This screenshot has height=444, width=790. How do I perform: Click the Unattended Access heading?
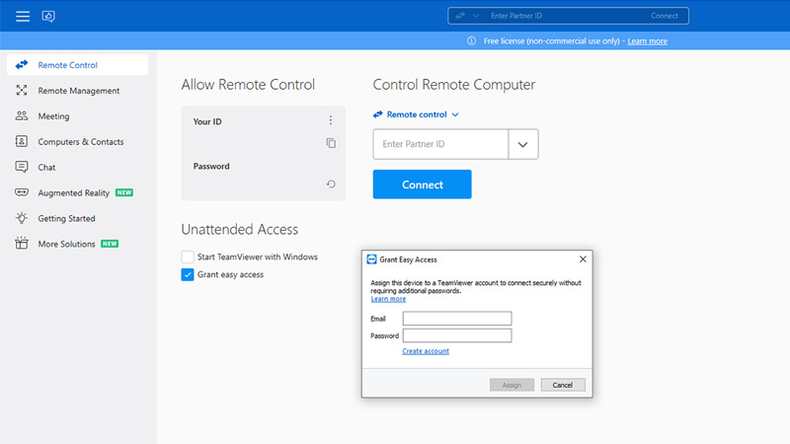[x=239, y=229]
